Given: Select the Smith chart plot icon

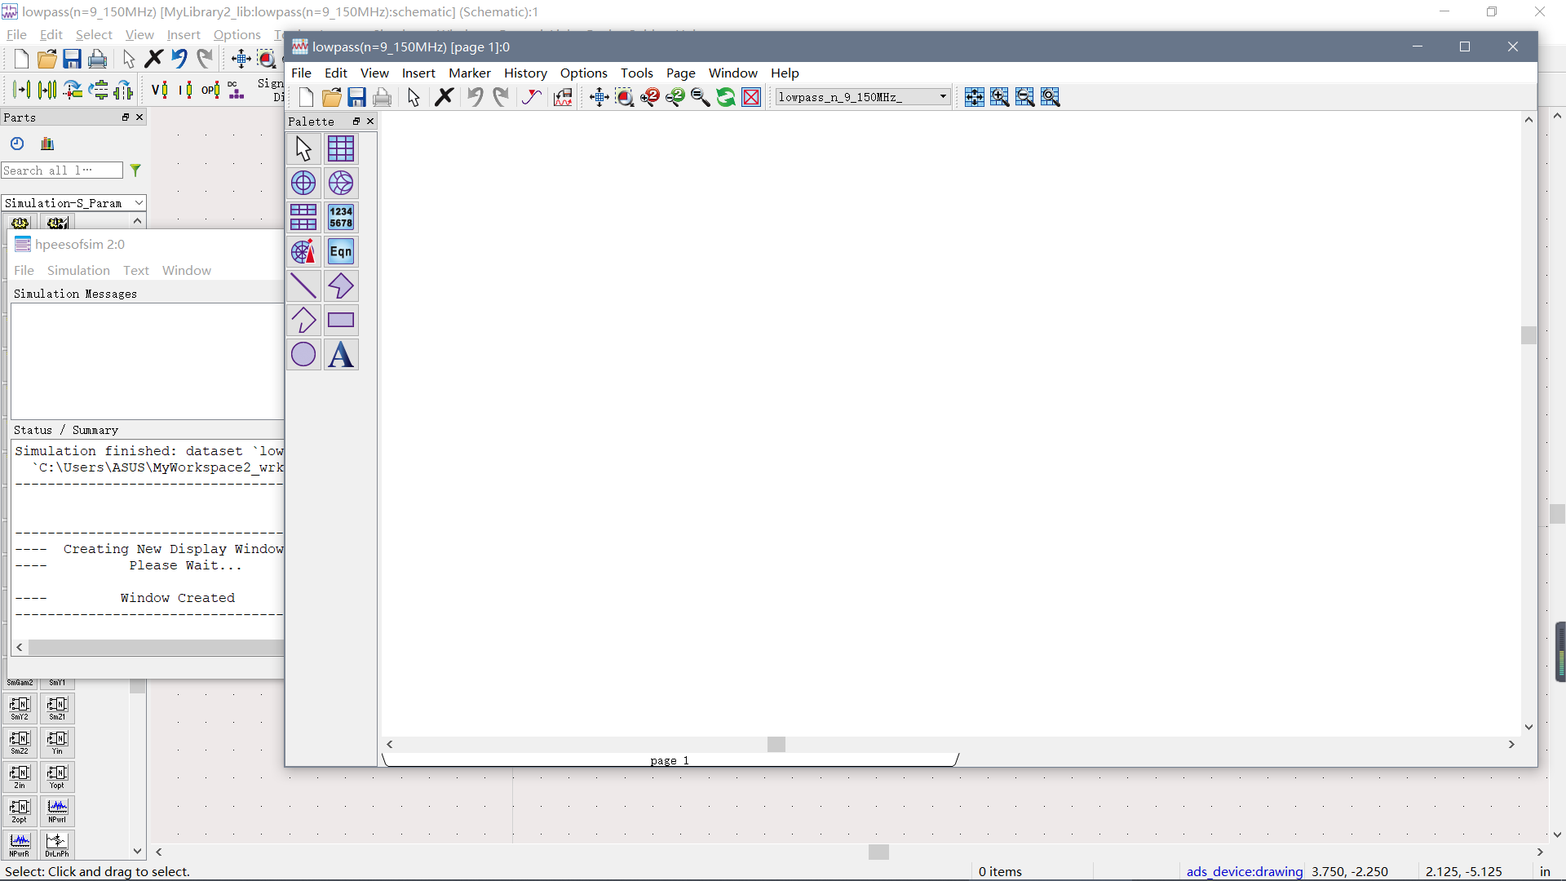Looking at the screenshot, I should point(341,183).
